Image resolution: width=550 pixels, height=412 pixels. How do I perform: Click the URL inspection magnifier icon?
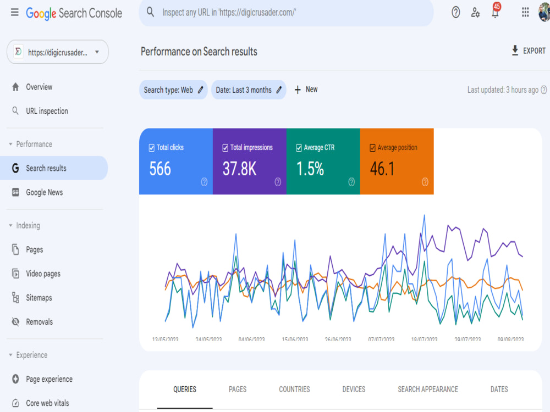(15, 111)
